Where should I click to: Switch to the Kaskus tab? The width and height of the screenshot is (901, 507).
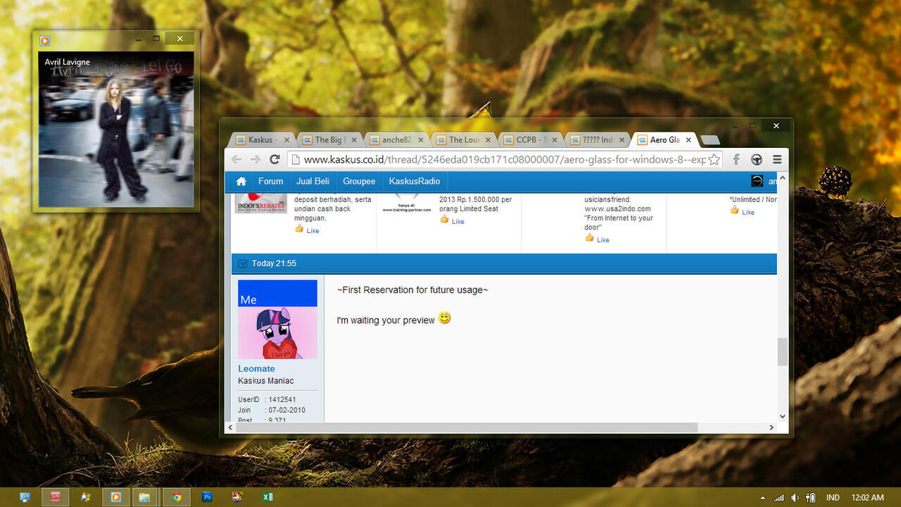pyautogui.click(x=263, y=140)
